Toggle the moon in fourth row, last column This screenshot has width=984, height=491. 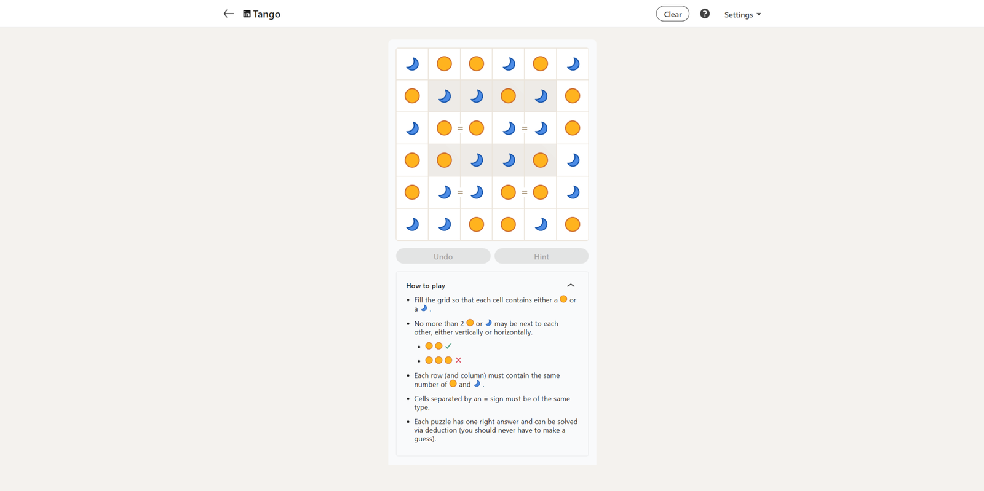click(x=573, y=160)
